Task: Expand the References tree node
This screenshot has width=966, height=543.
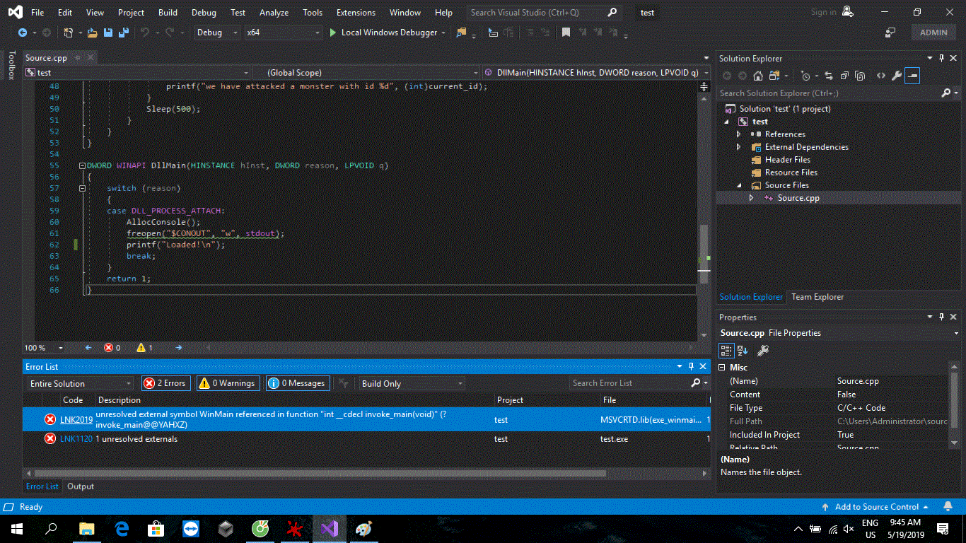Action: point(738,134)
